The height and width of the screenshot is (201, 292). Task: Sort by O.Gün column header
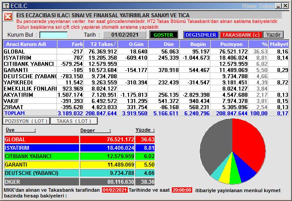click(x=133, y=44)
